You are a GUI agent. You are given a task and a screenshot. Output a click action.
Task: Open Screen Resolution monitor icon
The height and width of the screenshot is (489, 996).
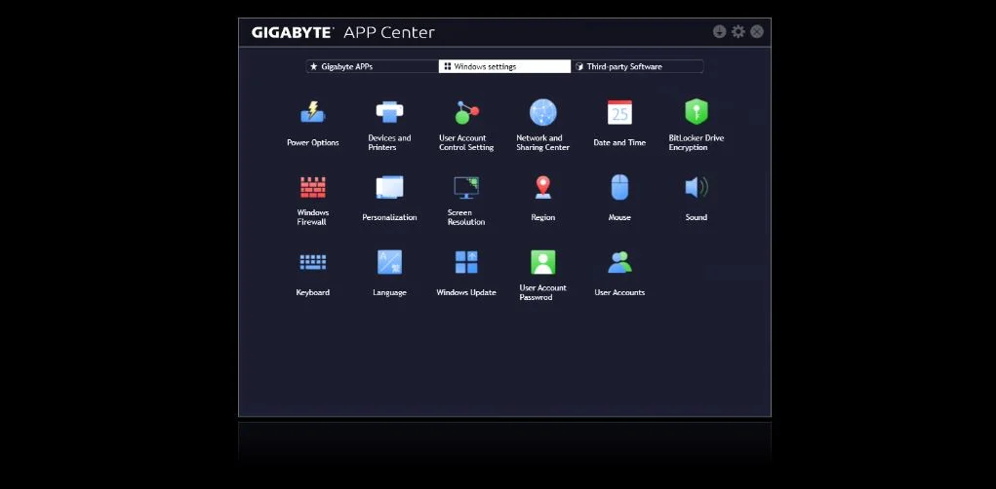pos(466,187)
